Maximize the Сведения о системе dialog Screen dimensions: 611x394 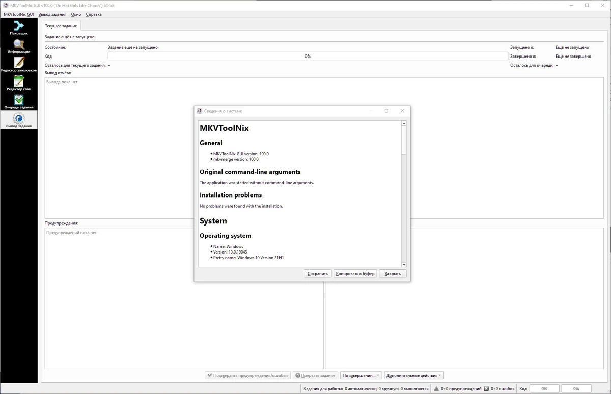pyautogui.click(x=386, y=111)
